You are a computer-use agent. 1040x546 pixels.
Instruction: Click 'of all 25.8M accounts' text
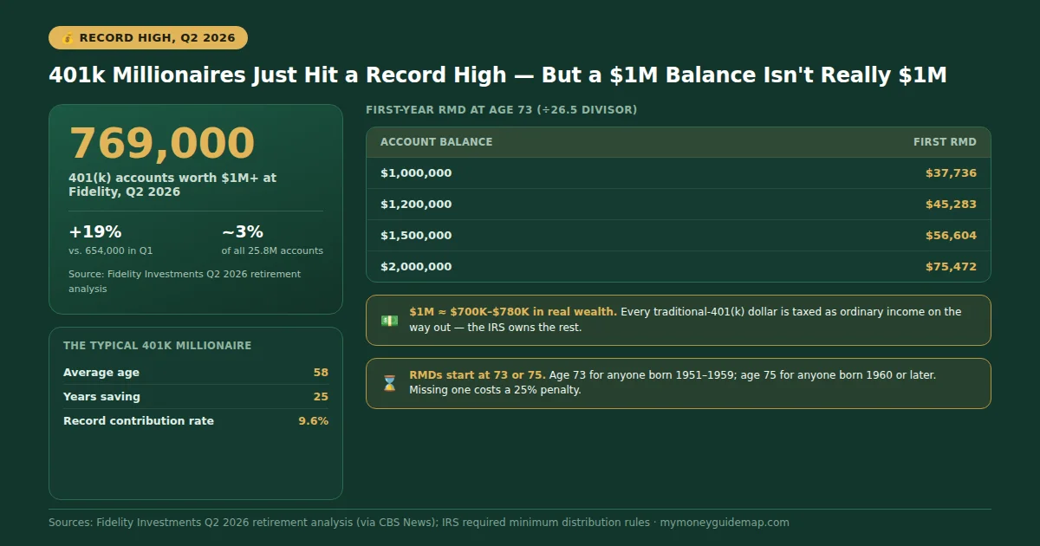(272, 250)
